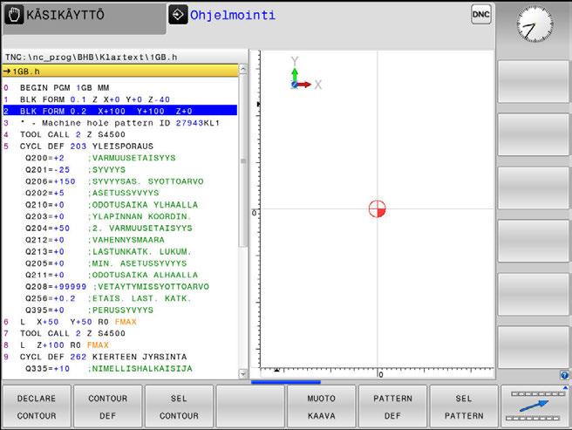Screen dimensions: 572x430
Task: Select the 1GB.h program header row
Action: 120,72
